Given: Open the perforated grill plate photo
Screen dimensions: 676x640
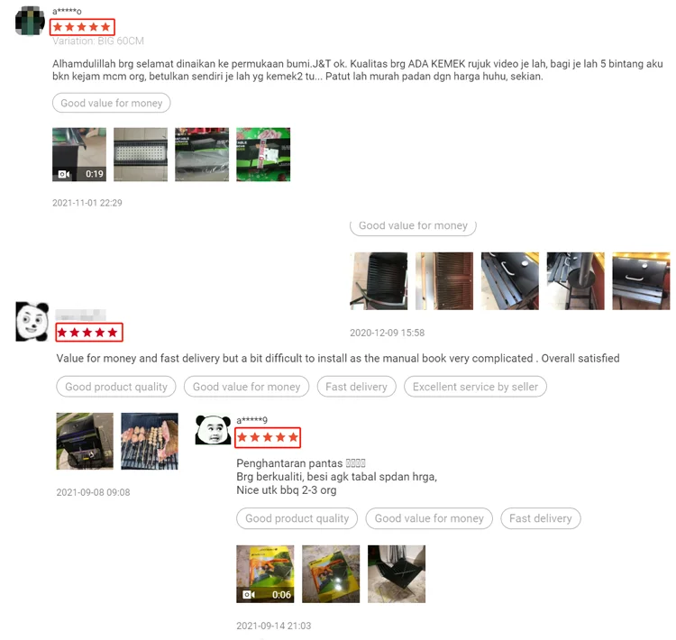Looking at the screenshot, I should point(141,154).
